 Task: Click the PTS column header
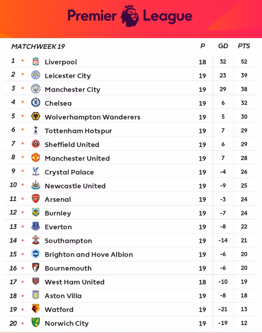pos(244,46)
